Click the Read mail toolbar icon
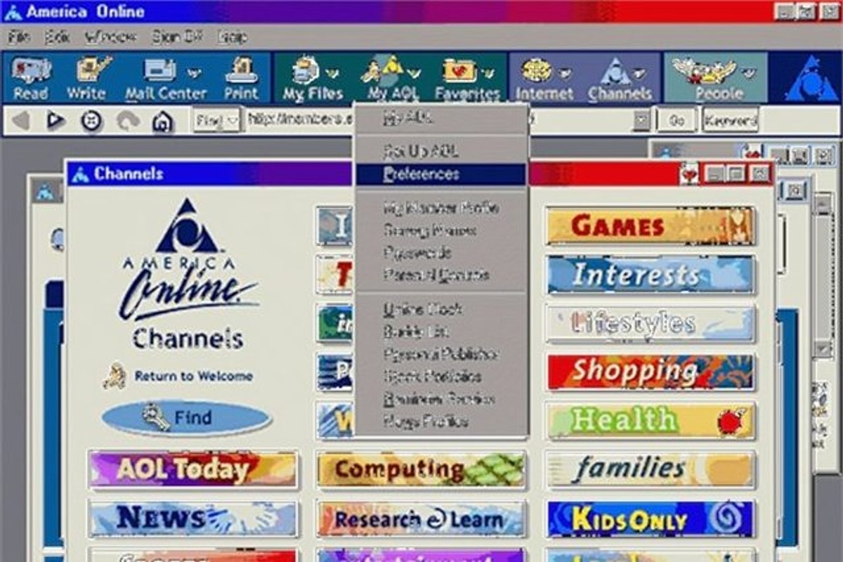 [x=32, y=78]
